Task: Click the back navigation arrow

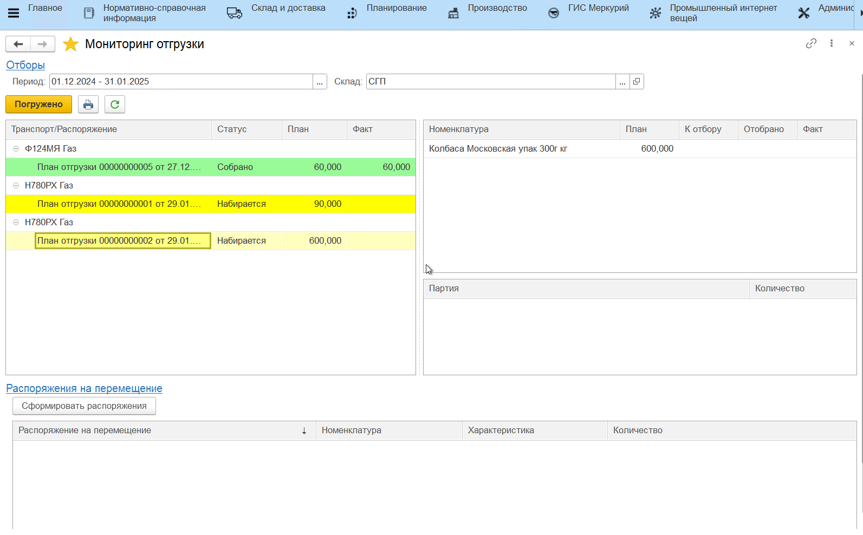Action: click(18, 44)
